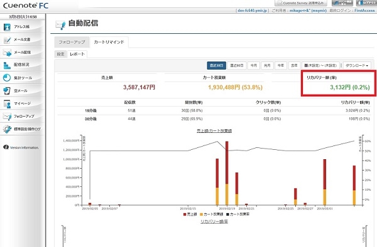Open the 設定 sub-tab
377x247 pixels.
point(60,54)
